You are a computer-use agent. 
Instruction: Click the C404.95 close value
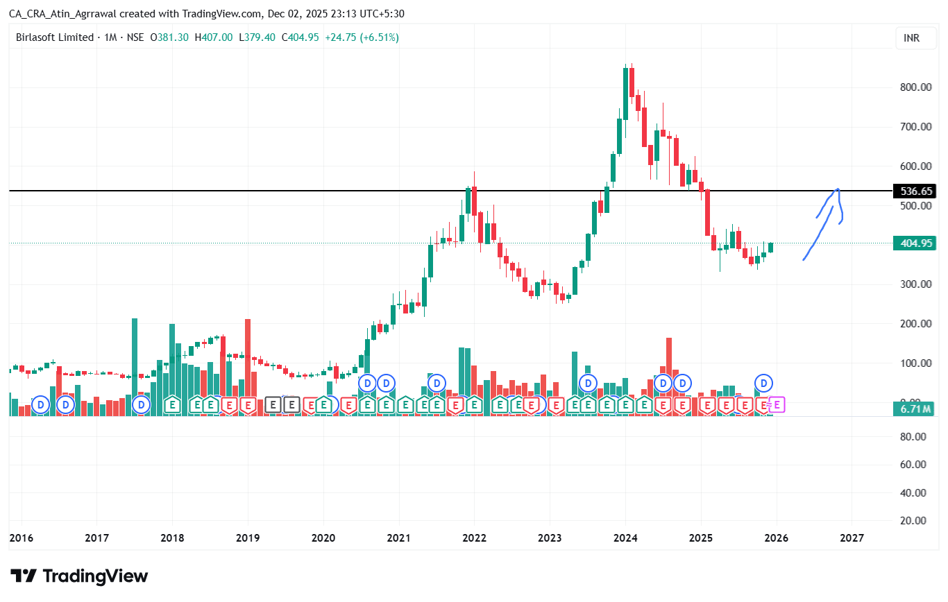(x=300, y=37)
